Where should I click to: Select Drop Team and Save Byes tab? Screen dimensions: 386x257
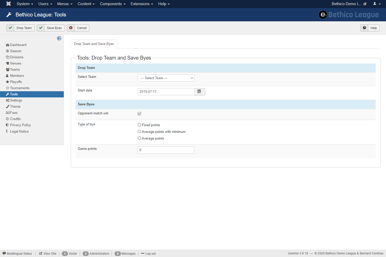tap(94, 44)
